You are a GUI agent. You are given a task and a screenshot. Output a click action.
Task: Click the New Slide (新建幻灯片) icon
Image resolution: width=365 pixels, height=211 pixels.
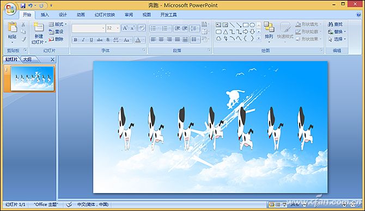[39, 27]
